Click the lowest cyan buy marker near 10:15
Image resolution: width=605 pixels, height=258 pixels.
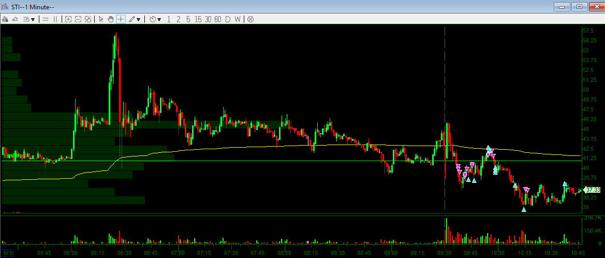tap(524, 210)
